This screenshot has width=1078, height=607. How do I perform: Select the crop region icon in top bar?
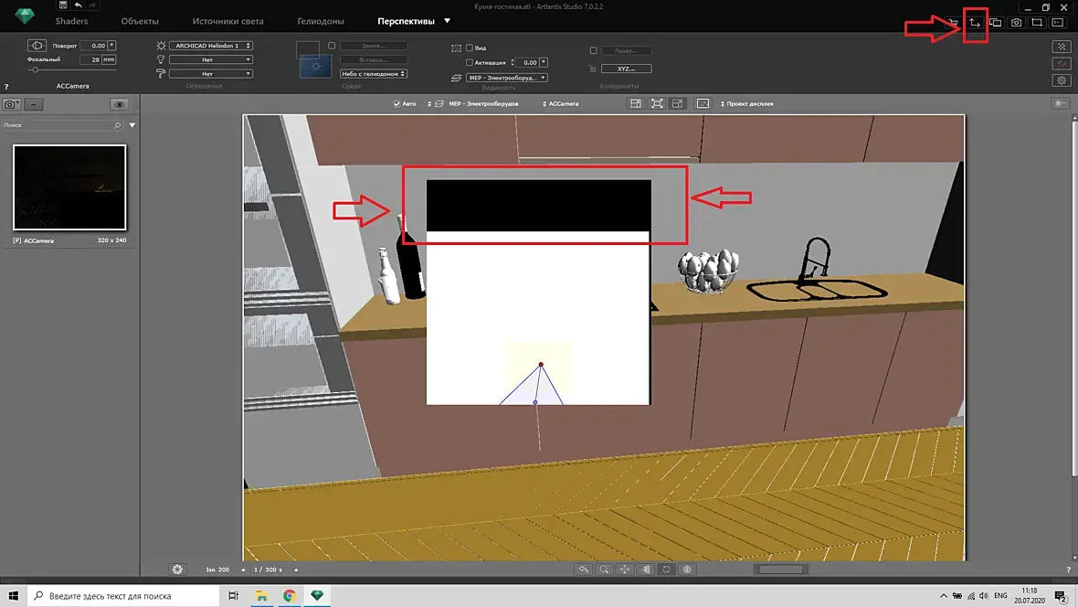tap(1037, 23)
